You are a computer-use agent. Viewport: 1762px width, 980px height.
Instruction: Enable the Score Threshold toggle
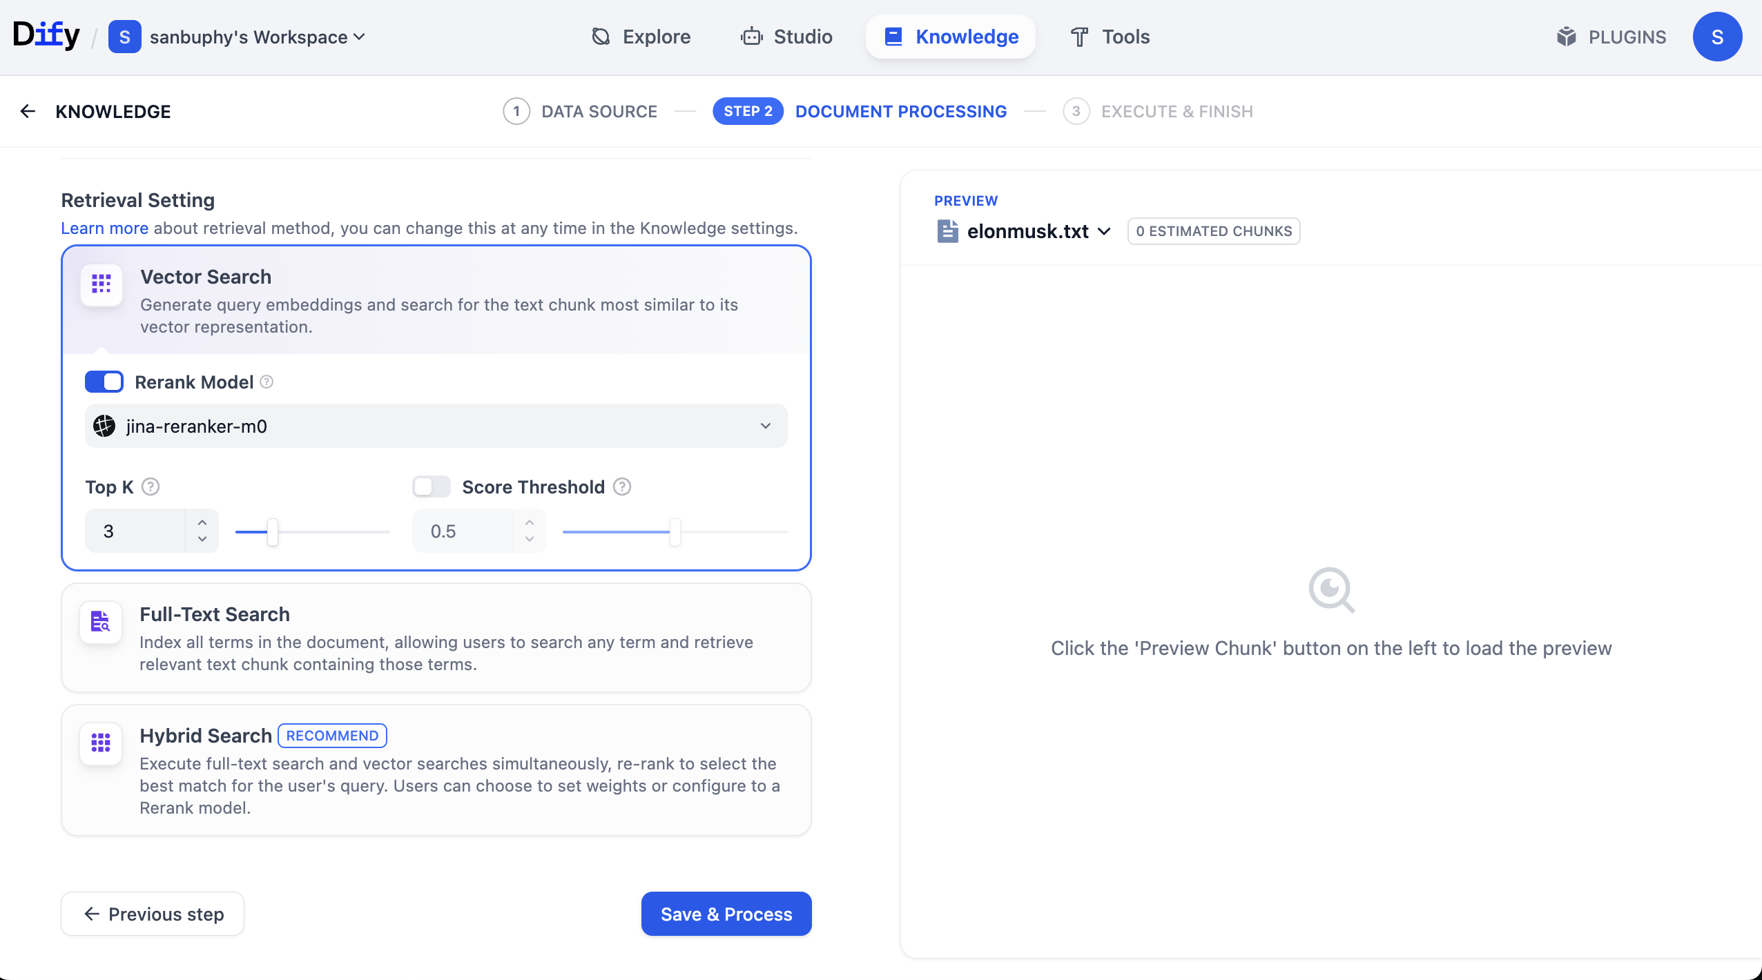tap(432, 487)
